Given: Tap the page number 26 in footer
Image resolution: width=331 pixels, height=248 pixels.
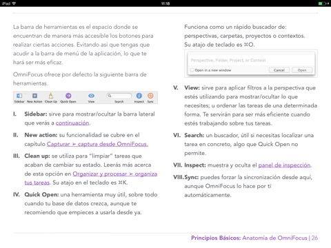Looking at the screenshot, I should coord(315,238).
